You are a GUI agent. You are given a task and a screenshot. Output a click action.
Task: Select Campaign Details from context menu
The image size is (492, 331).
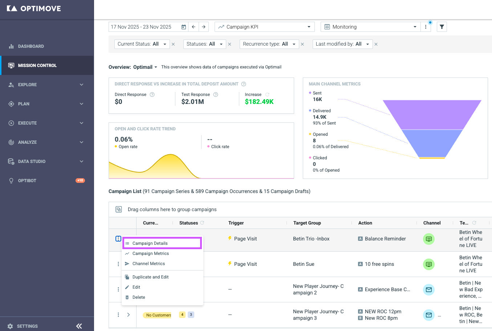pos(162,243)
